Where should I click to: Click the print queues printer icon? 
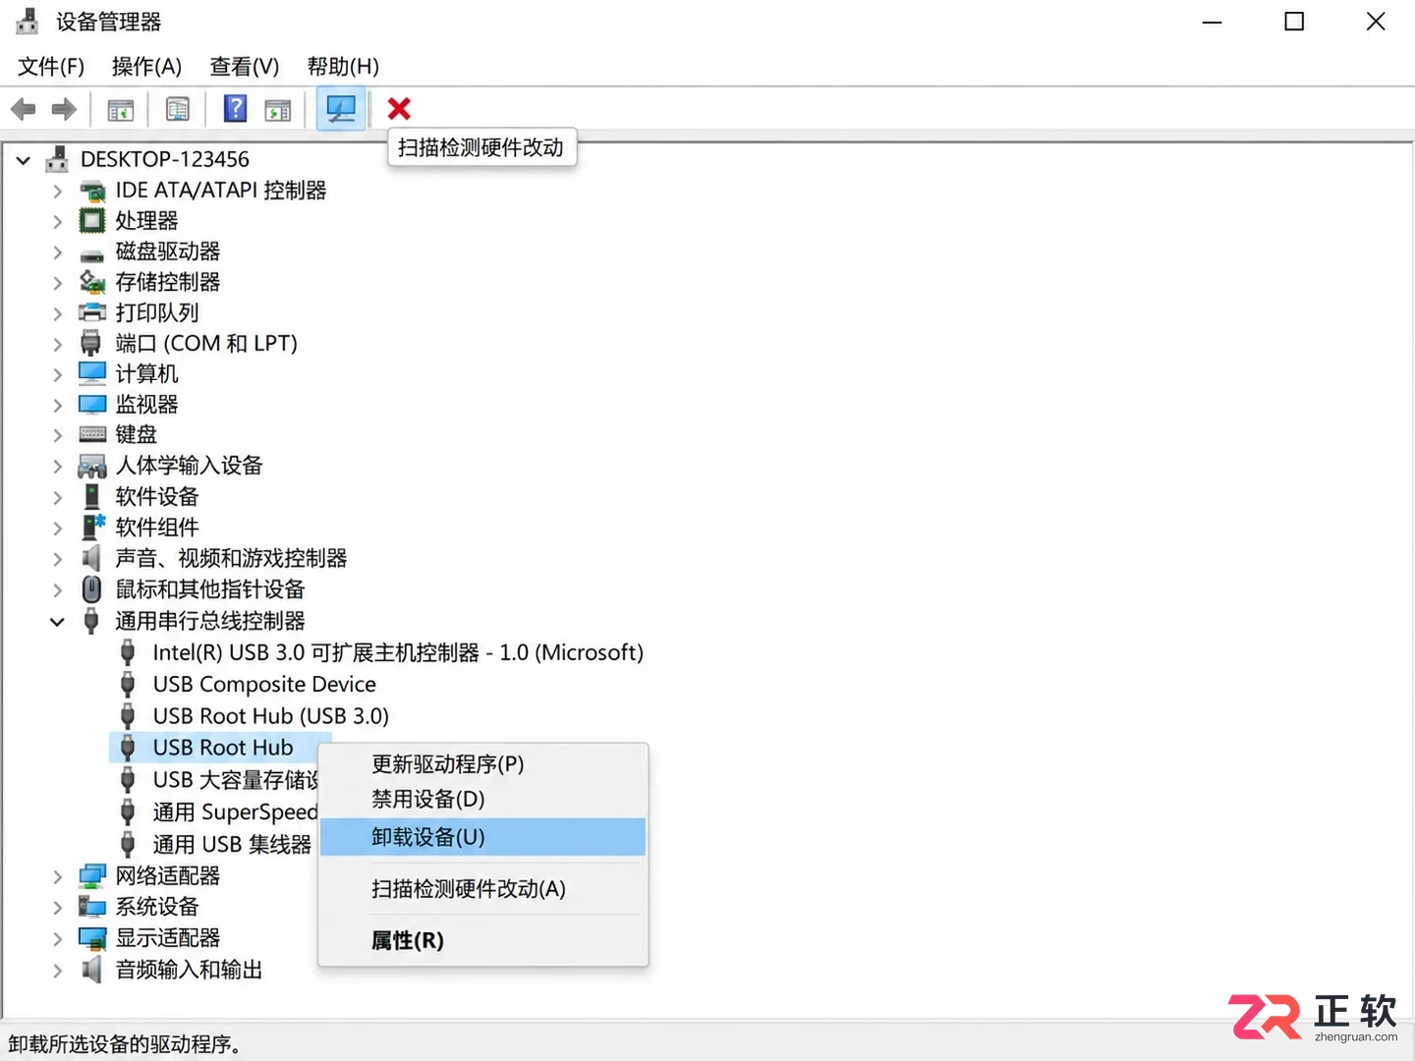(x=91, y=312)
